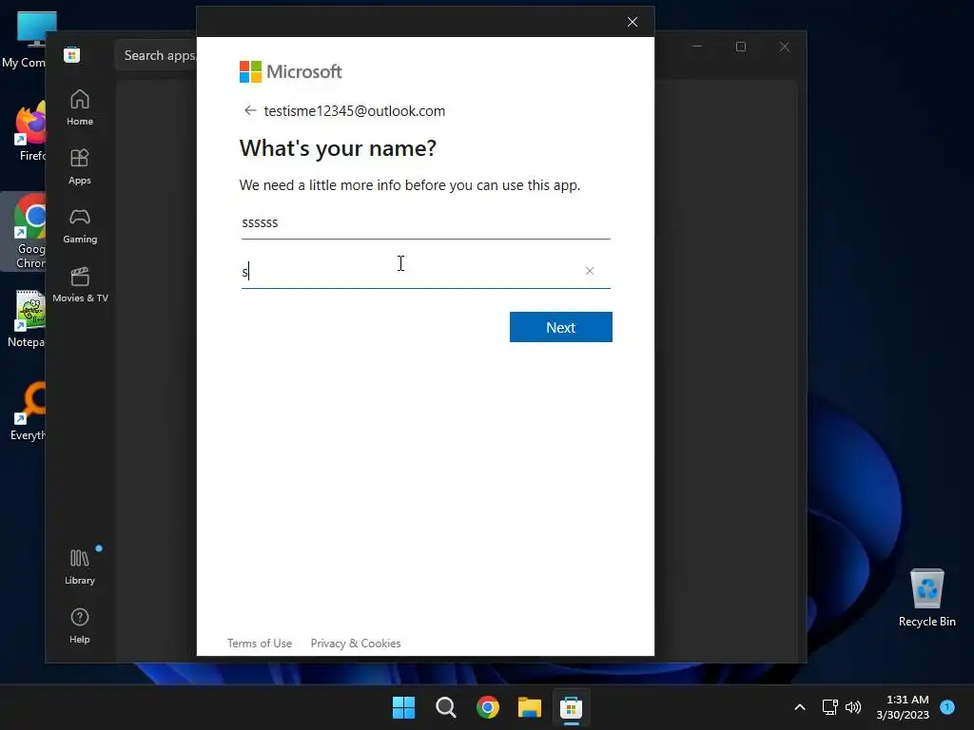Show hidden system tray icons

800,707
